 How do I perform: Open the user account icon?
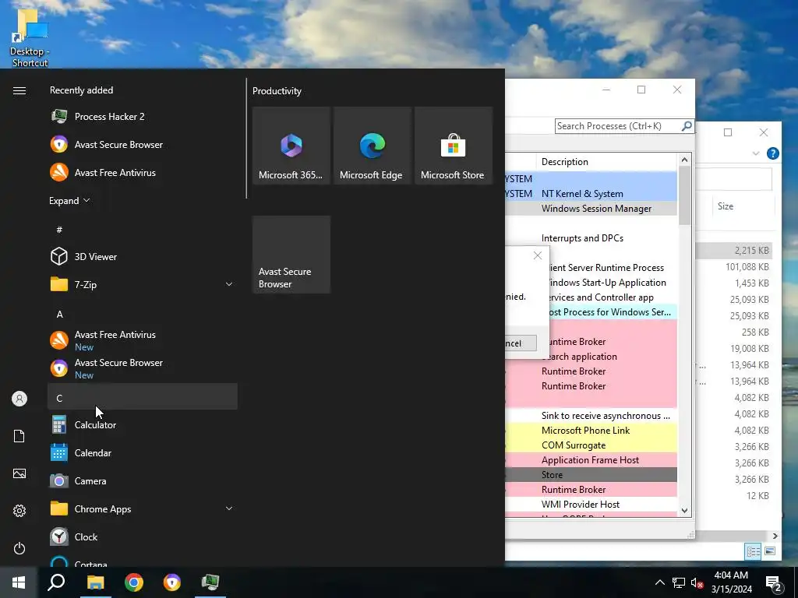19,399
